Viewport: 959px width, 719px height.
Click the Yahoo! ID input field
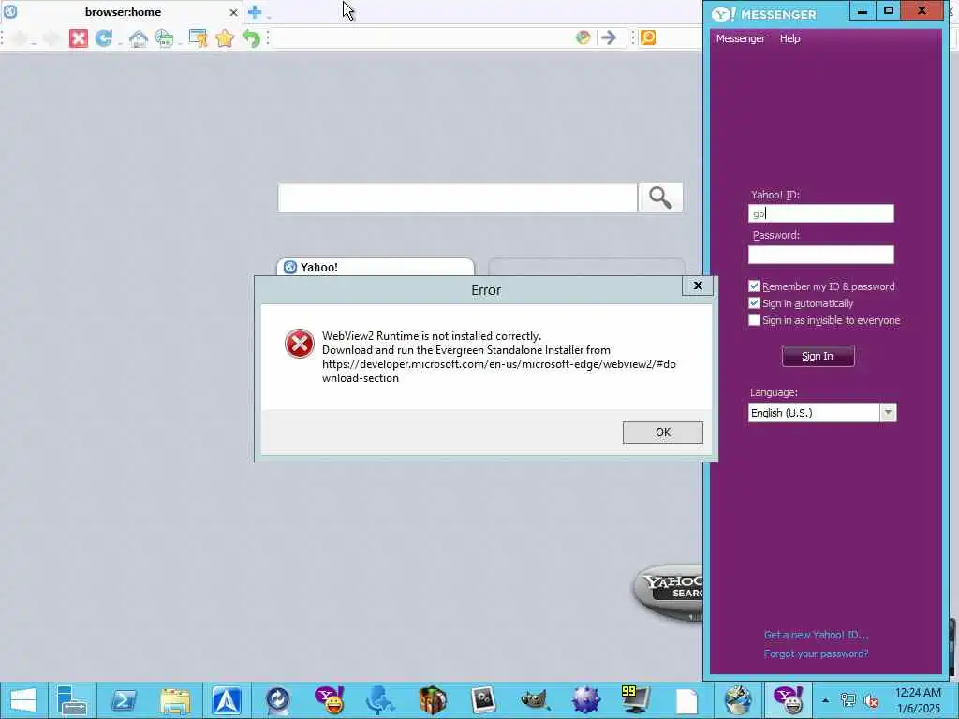point(820,213)
